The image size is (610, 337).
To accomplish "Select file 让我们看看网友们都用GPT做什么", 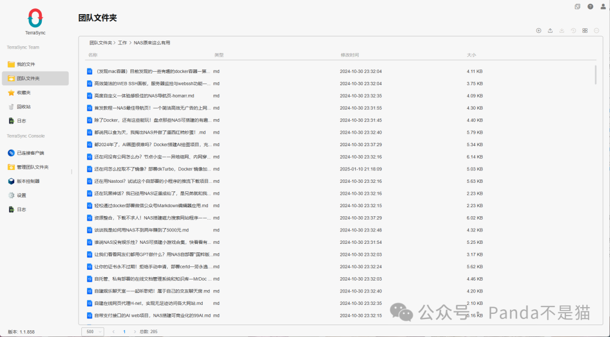I will click(x=153, y=254).
